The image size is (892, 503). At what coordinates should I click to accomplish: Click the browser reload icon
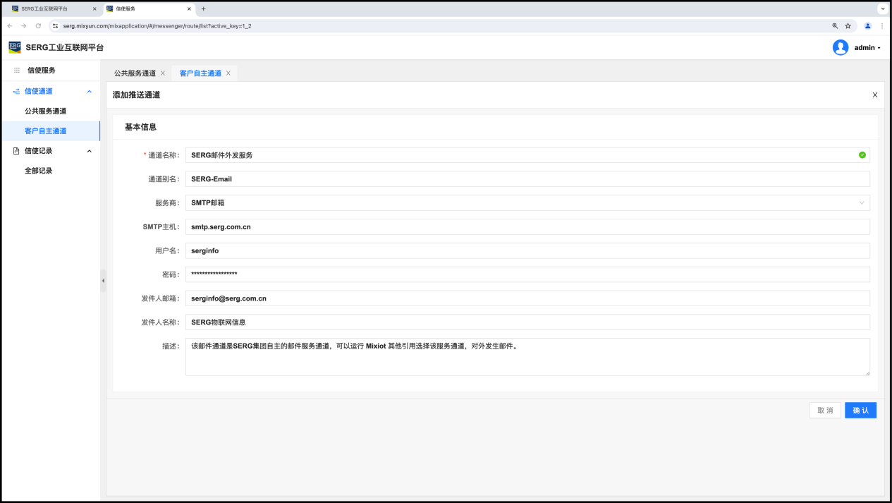click(38, 25)
